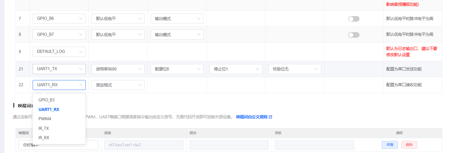Open the 数据位8 data bits dropdown
Image resolution: width=456 pixels, height=153 pixels.
[x=177, y=69]
